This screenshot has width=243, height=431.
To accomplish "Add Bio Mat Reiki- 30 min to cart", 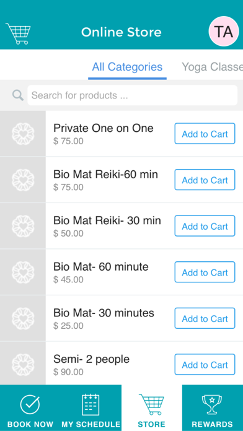I will pyautogui.click(x=205, y=226).
